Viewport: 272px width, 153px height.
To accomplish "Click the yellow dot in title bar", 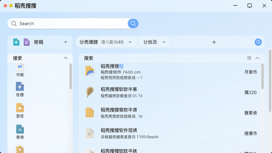I will coord(11,6).
